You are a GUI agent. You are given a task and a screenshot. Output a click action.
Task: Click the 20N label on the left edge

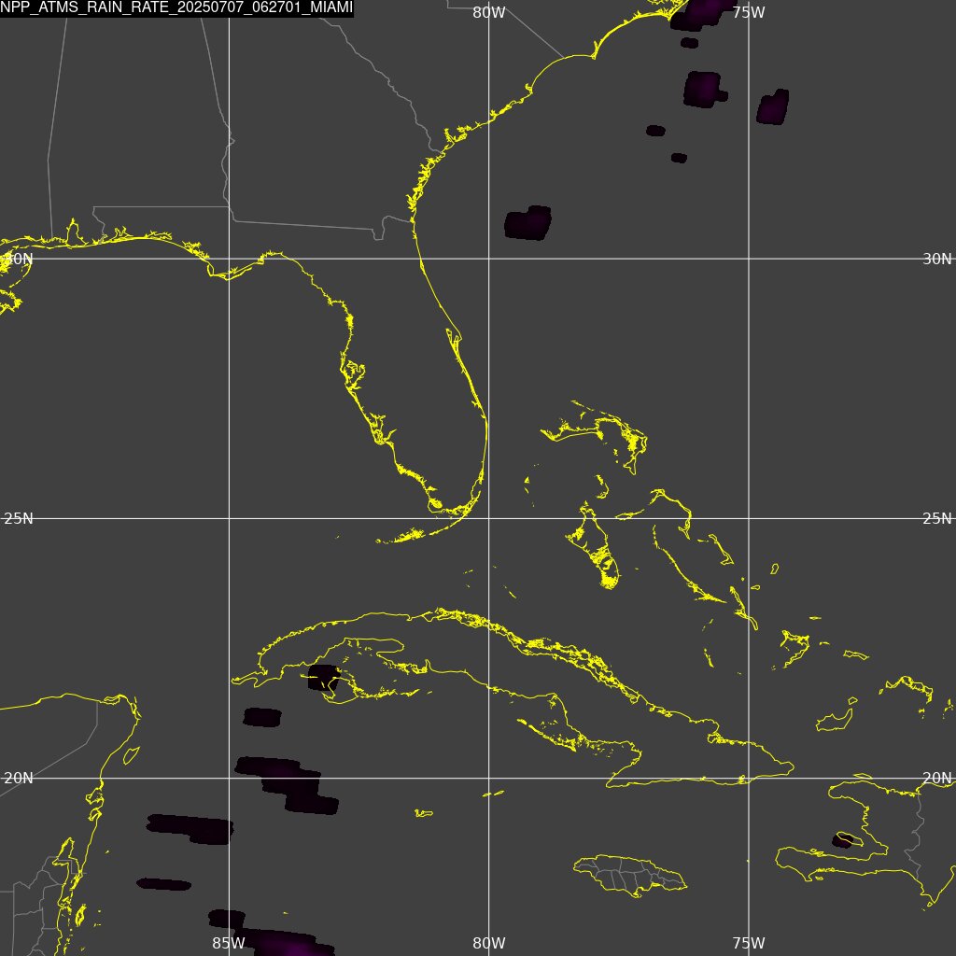(19, 778)
